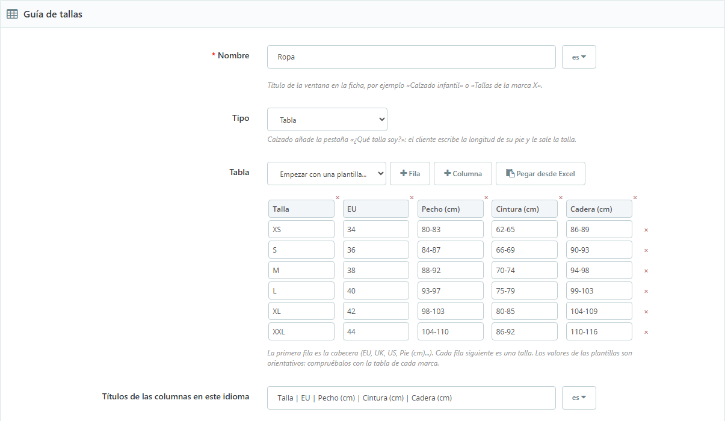
Task: Click the hip cell 110-116
Action: click(x=599, y=331)
